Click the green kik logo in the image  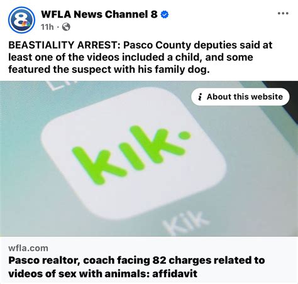click(x=131, y=154)
